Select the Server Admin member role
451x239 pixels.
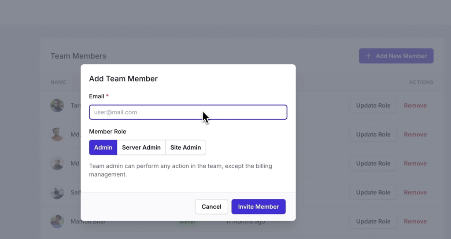[x=141, y=147]
